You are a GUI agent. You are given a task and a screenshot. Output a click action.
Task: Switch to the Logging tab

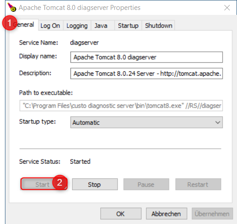[77, 26]
